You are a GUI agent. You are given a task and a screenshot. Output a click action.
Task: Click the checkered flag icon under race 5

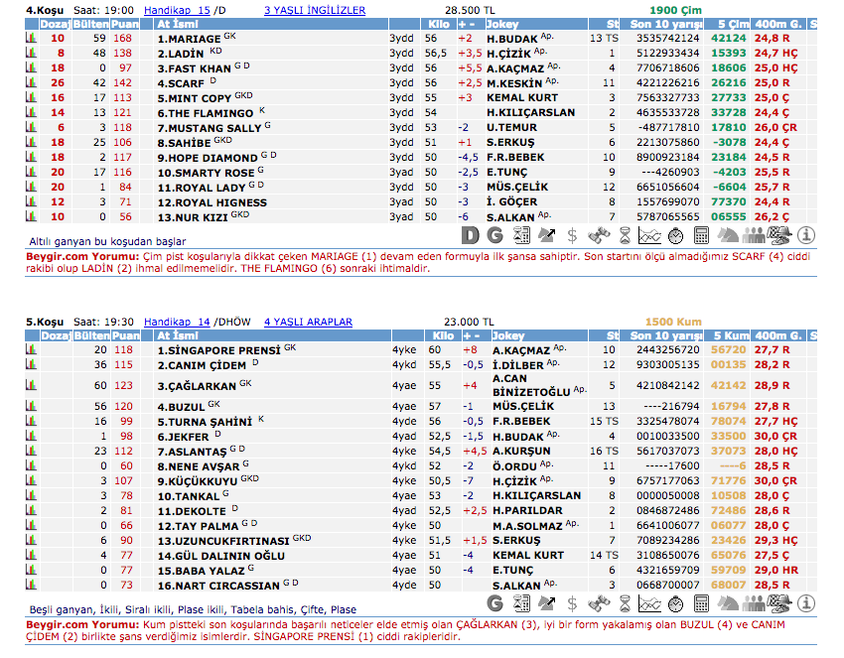779,603
